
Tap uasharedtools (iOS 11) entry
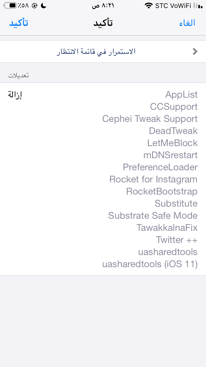coord(150,264)
